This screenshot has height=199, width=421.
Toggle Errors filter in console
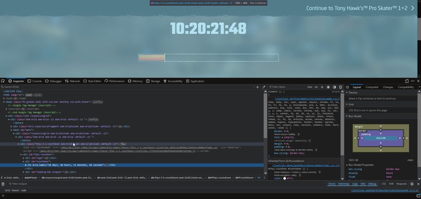click(x=332, y=184)
